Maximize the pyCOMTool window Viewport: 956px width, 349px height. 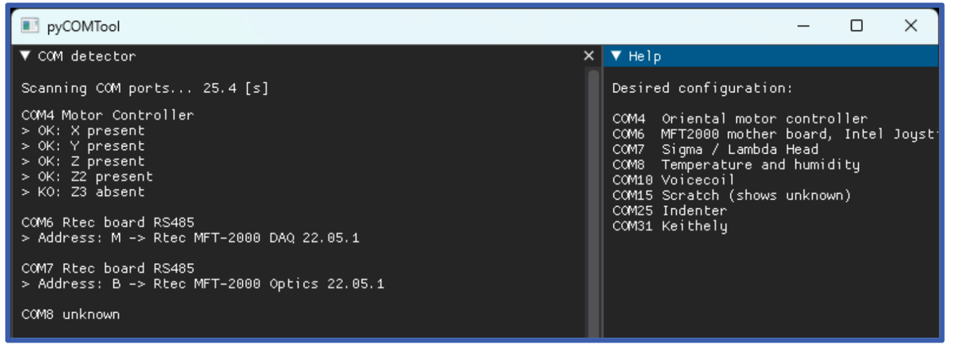tap(856, 27)
